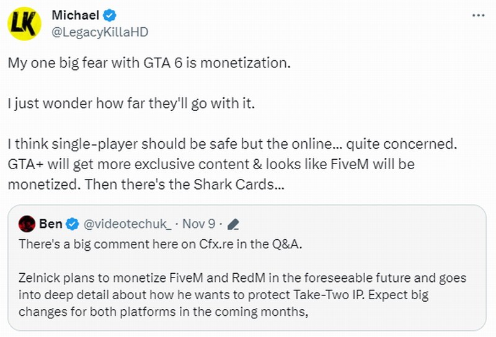Click 'changes for both platforms' line

[x=164, y=312]
